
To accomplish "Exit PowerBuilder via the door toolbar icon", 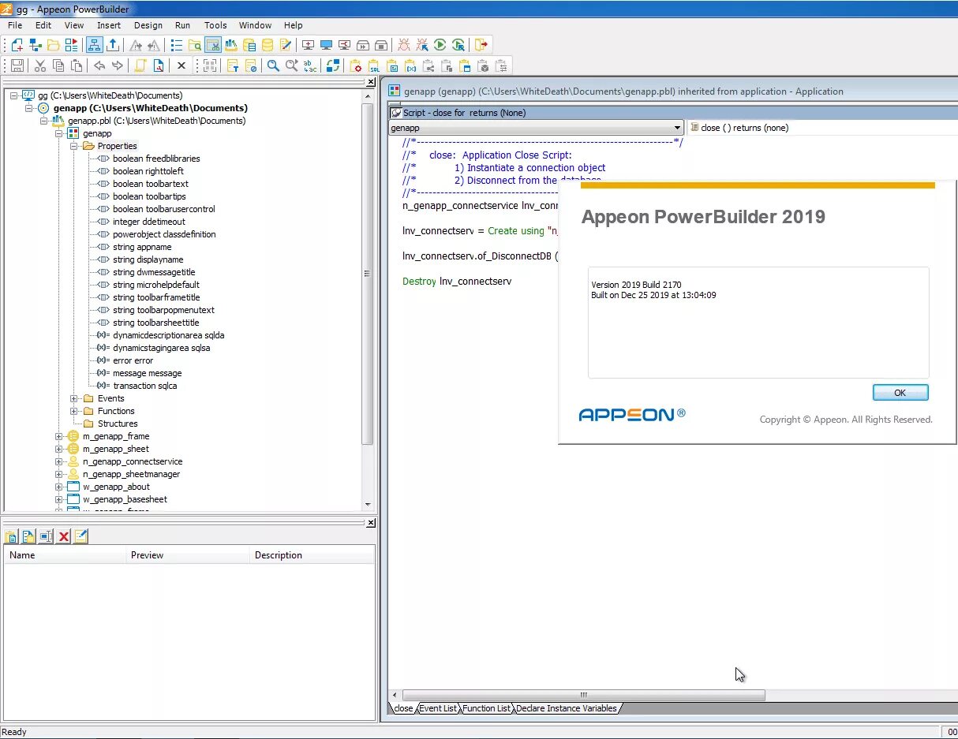I will (481, 45).
